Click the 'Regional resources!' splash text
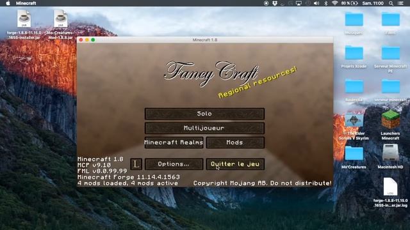The image size is (410, 230). [258, 82]
